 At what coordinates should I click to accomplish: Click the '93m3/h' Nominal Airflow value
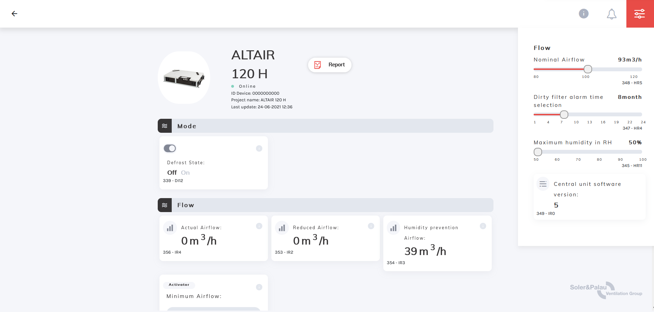point(630,60)
